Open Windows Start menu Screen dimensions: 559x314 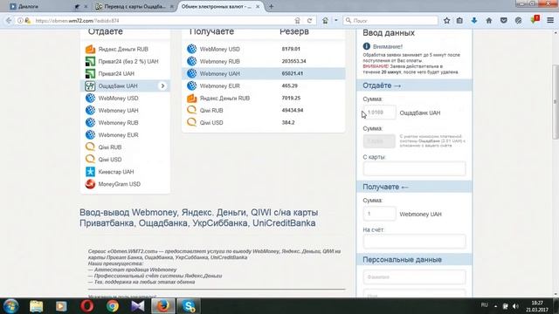(10, 306)
